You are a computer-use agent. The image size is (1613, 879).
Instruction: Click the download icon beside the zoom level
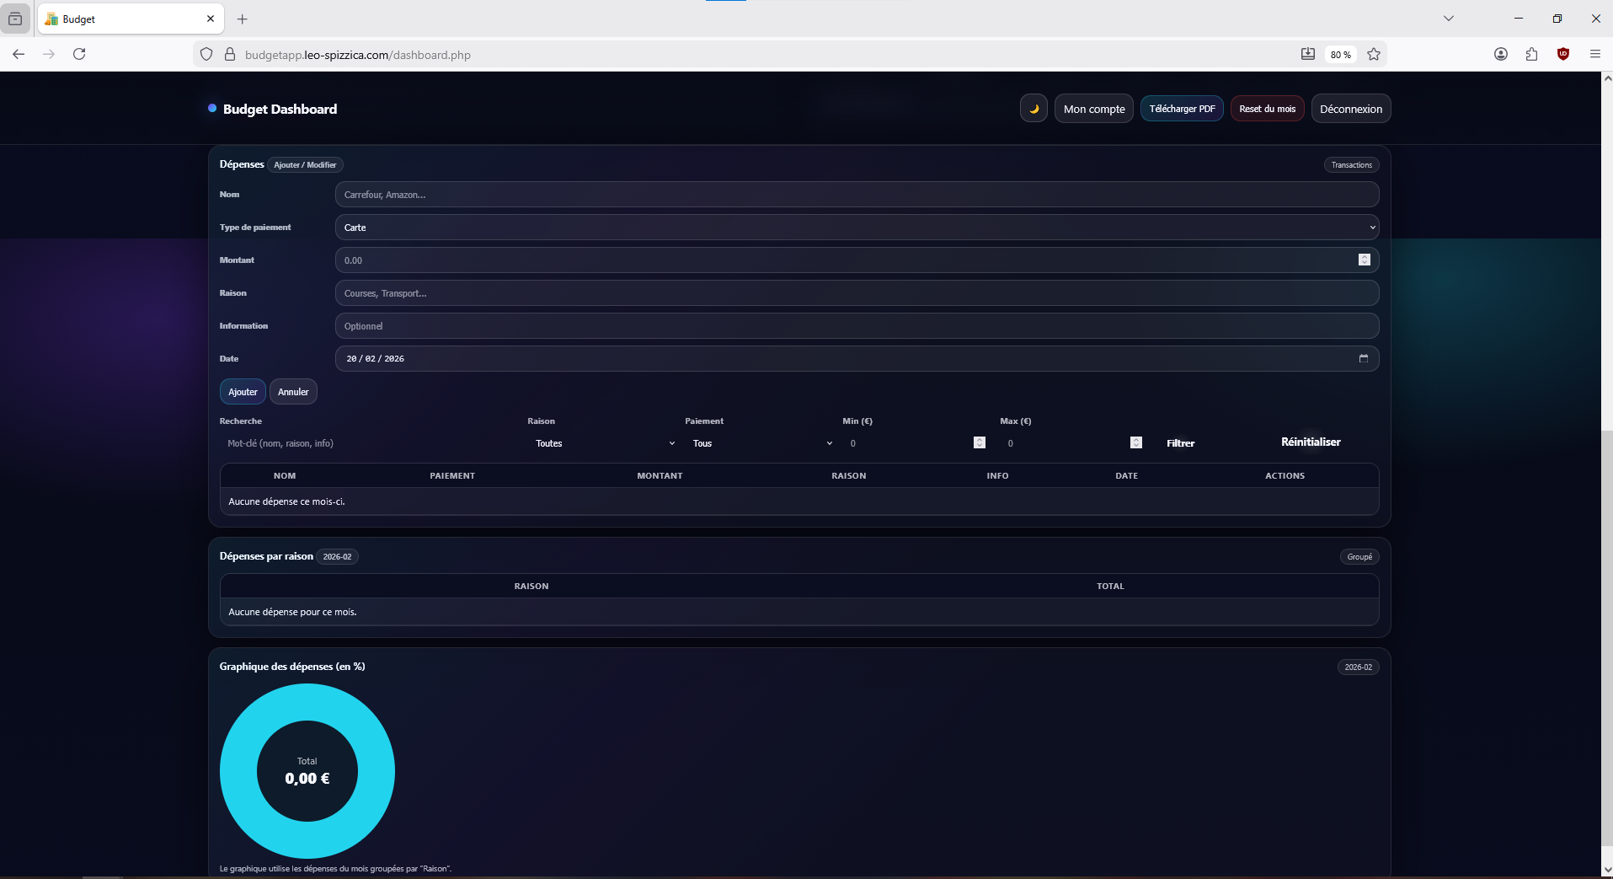pos(1308,54)
